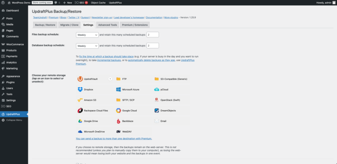Select the WebDAV storage icon

[118, 132]
